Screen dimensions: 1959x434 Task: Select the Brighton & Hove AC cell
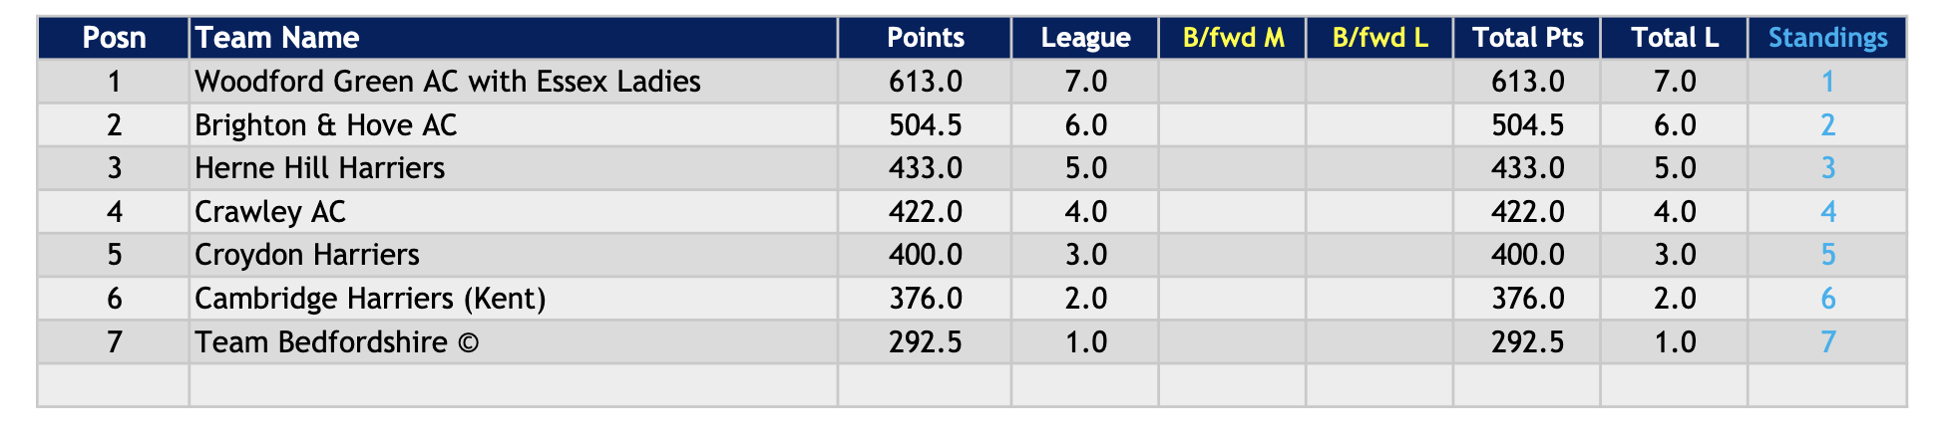pos(326,125)
